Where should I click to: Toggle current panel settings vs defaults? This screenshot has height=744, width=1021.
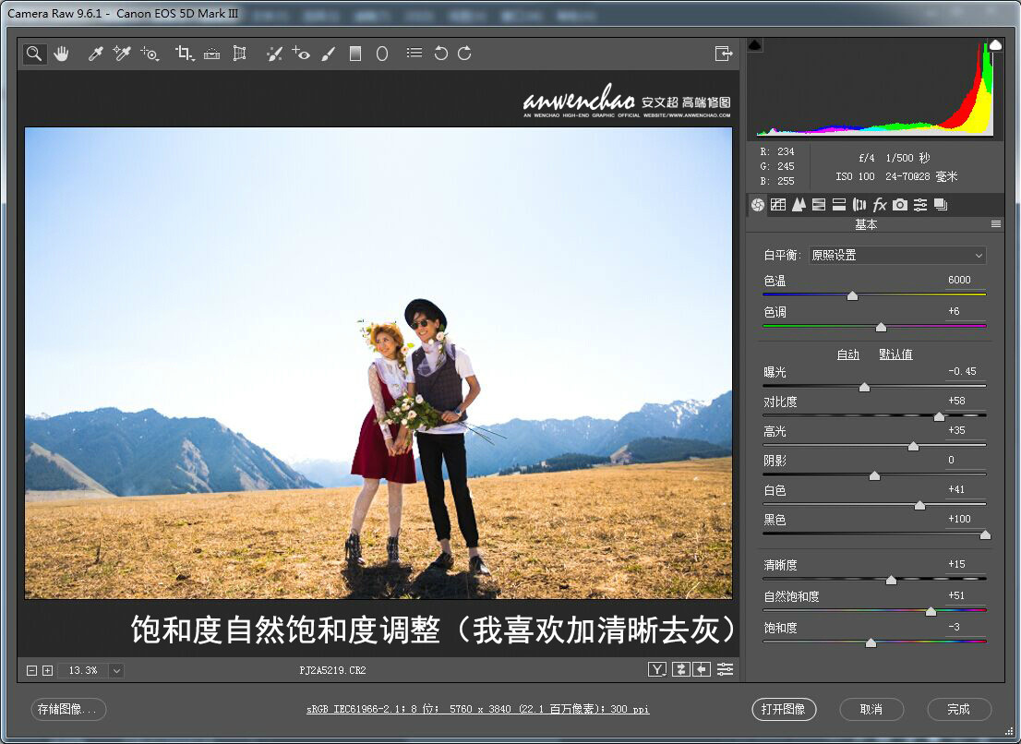coord(725,669)
